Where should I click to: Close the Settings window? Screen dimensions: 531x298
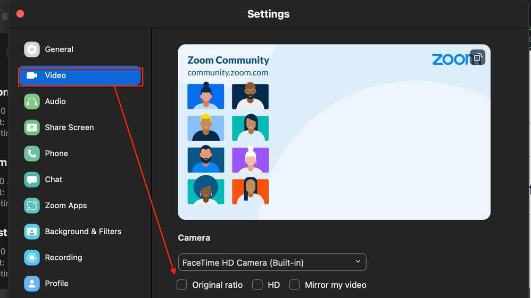(x=20, y=14)
